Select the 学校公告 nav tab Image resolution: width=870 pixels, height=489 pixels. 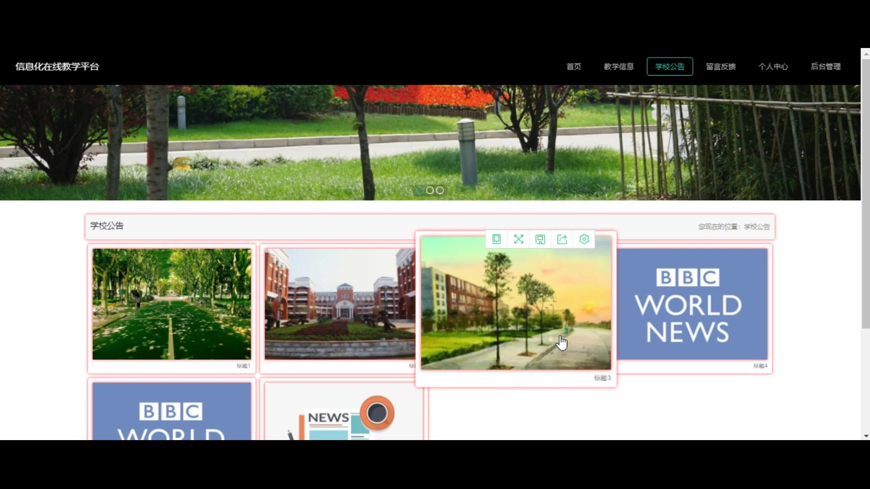670,67
